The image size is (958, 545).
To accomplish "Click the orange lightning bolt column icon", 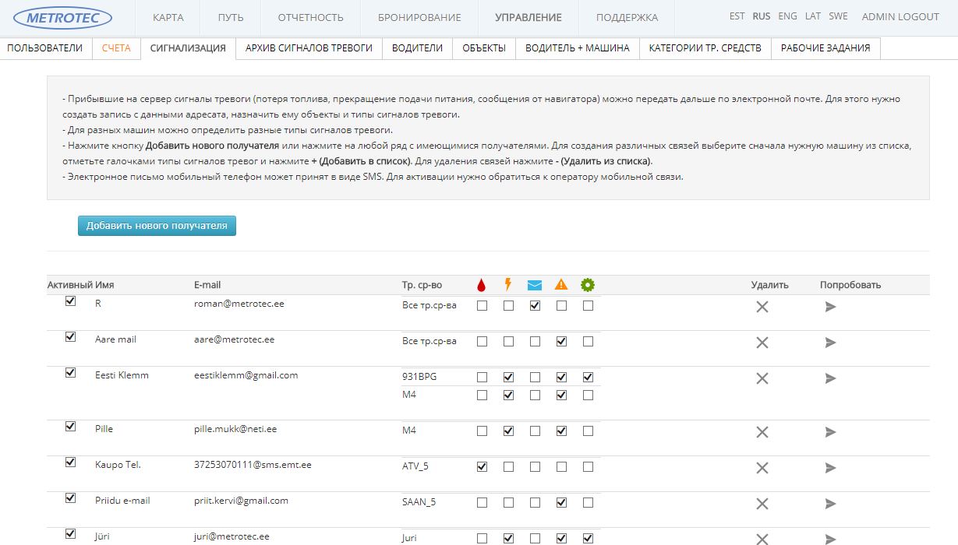I will click(x=508, y=285).
